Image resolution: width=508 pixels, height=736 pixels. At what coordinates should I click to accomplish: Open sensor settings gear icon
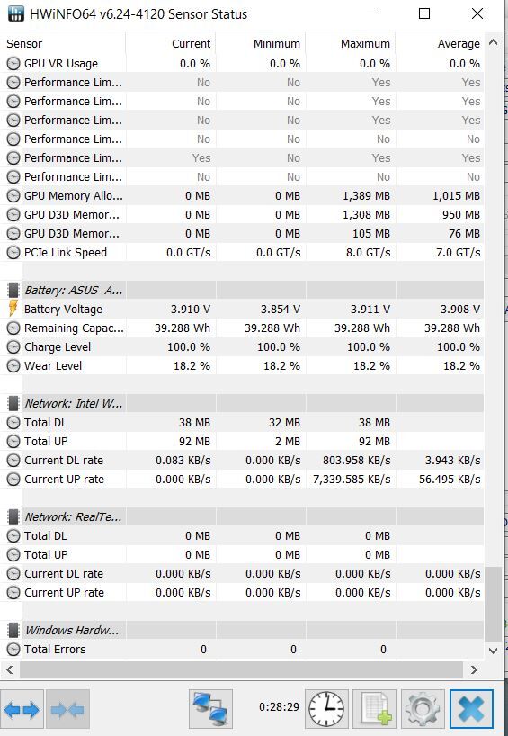pyautogui.click(x=423, y=709)
